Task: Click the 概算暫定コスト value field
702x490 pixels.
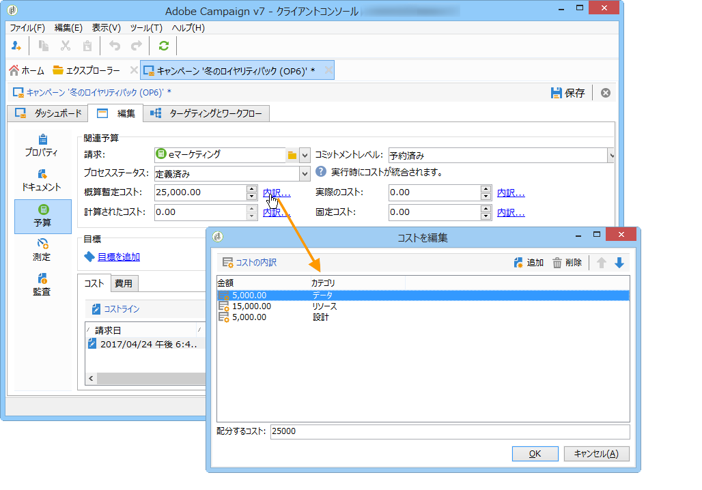Action: tap(200, 192)
